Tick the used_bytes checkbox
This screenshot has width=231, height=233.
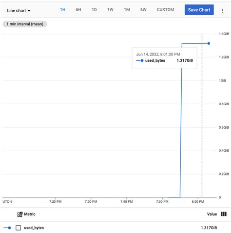click(18, 228)
